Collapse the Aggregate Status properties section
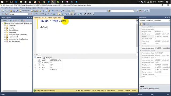This screenshot has height=96, width=171. pyautogui.click(x=141, y=27)
